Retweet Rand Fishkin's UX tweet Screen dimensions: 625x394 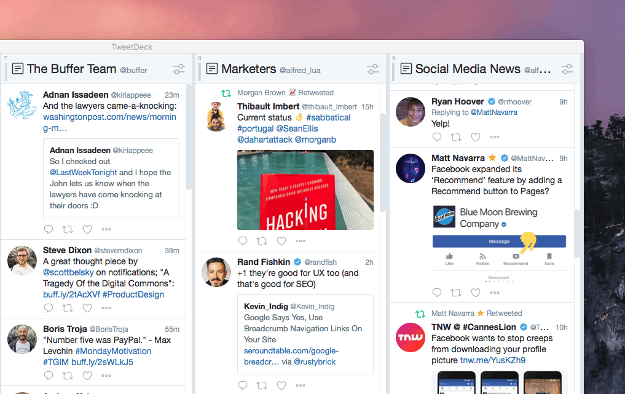click(262, 385)
